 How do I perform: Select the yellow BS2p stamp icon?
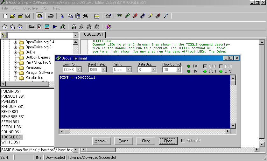pos(150,16)
